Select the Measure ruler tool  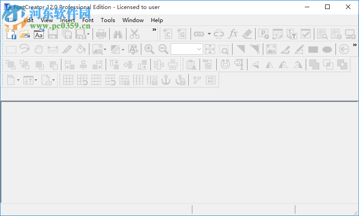click(53, 49)
